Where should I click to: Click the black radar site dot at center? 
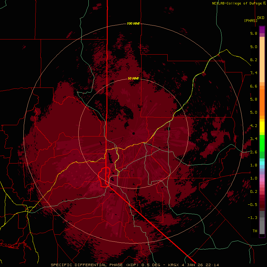[x=133, y=133]
